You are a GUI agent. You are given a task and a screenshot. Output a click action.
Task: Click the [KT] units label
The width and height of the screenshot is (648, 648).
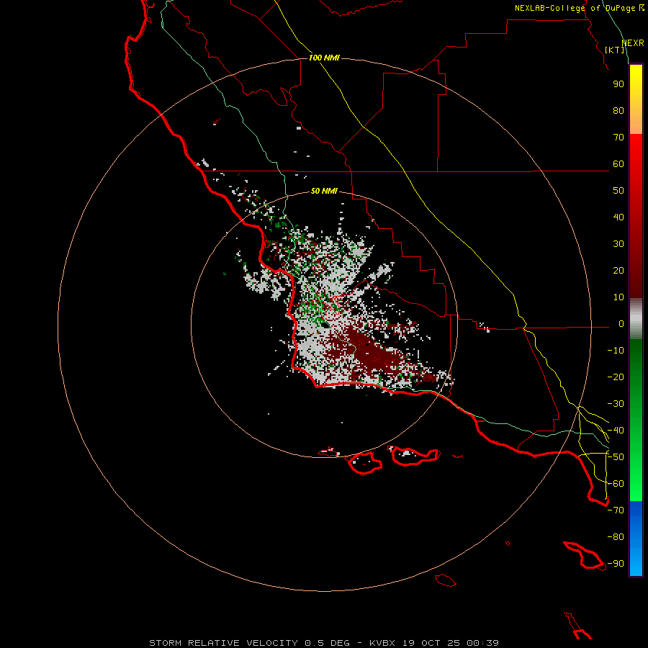coord(615,50)
